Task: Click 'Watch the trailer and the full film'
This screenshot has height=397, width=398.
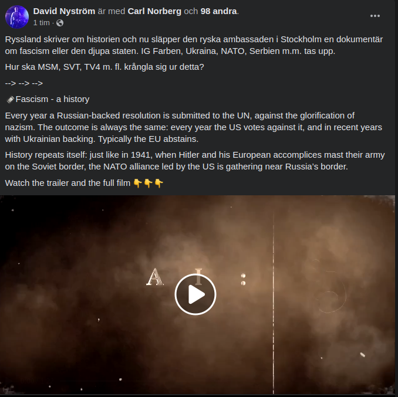Action: pyautogui.click(x=68, y=183)
